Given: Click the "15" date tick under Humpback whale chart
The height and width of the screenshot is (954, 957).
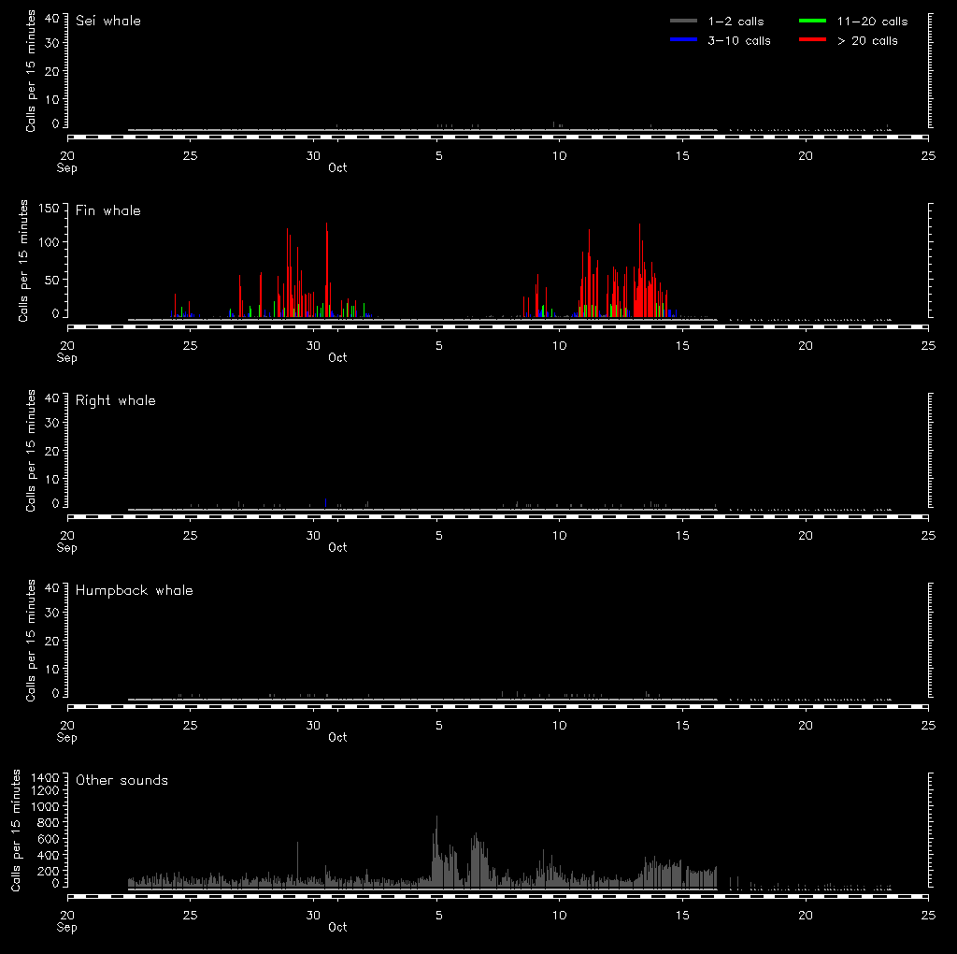Looking at the screenshot, I should pos(682,725).
